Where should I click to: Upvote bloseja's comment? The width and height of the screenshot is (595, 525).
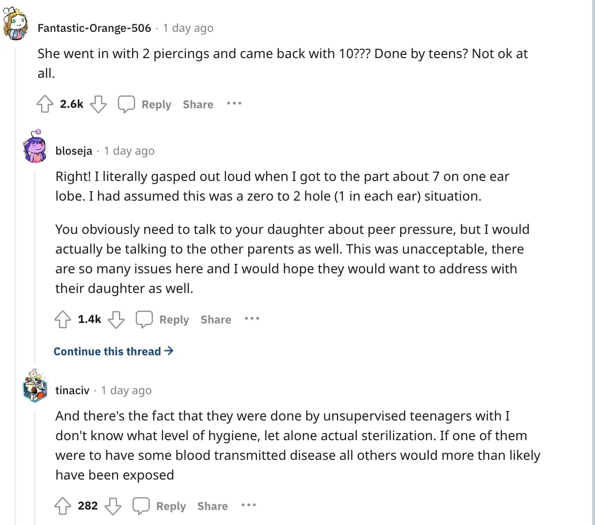click(63, 320)
